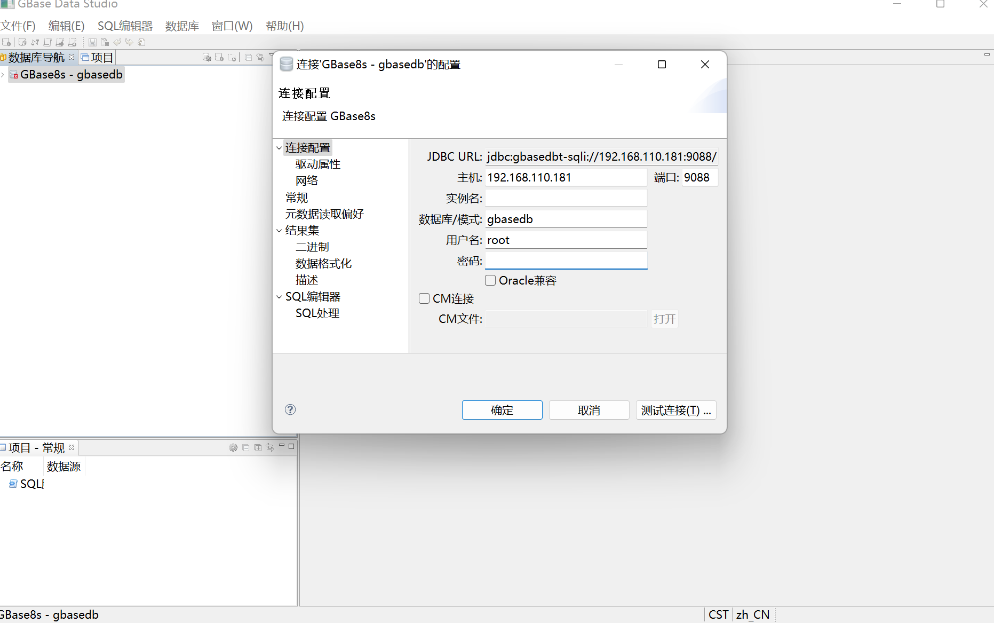Viewport: 994px width, 623px height.
Task: Collapse the SQL编辑器 tree node in dialog
Action: tap(279, 297)
